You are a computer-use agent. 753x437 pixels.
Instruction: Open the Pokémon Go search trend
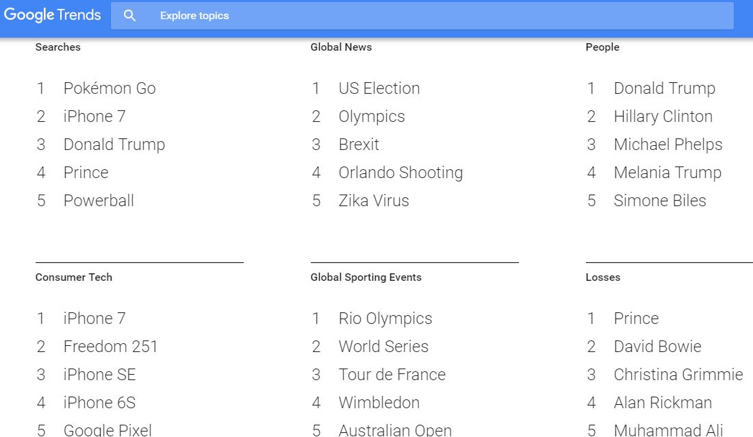[x=110, y=88]
